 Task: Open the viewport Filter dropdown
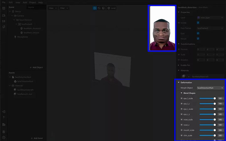64,8
